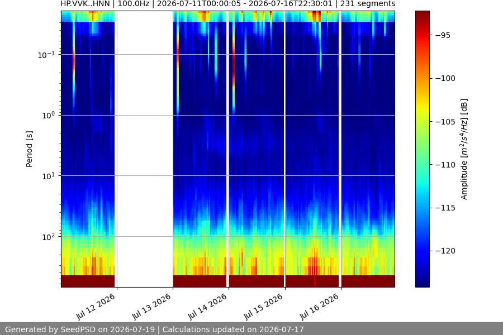Click the −95 colorbar tick label
This screenshot has height=335, width=503.
[x=443, y=35]
